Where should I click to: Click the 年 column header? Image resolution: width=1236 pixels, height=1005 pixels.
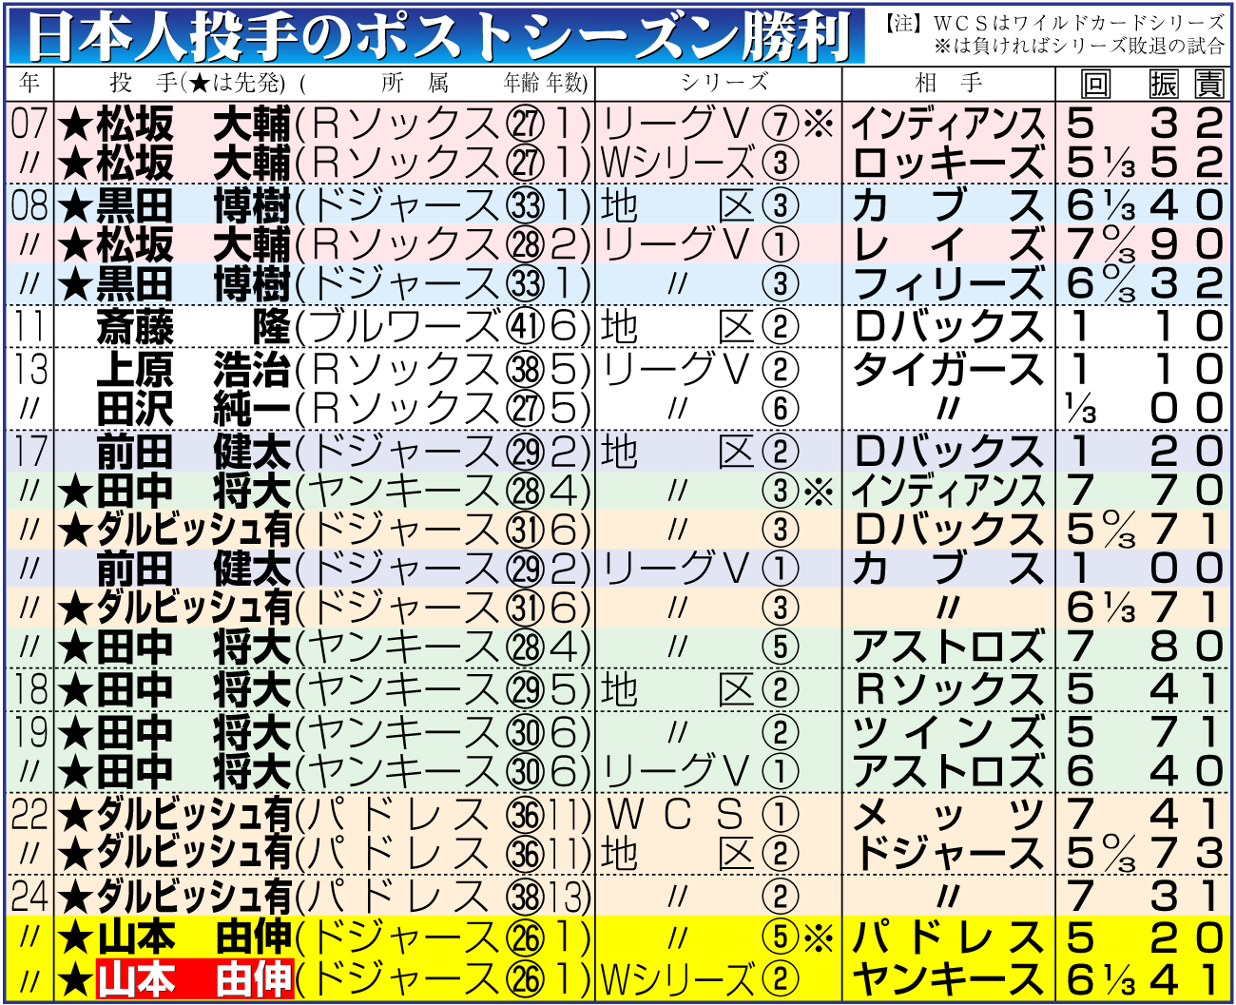click(29, 84)
